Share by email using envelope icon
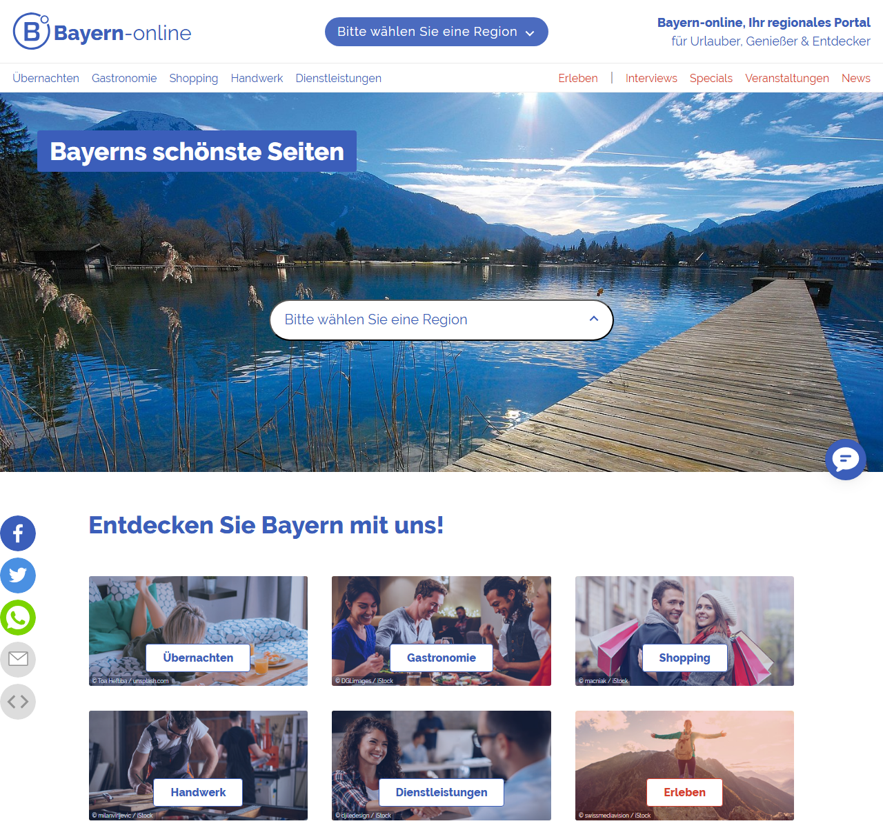The width and height of the screenshot is (883, 828). 18,660
